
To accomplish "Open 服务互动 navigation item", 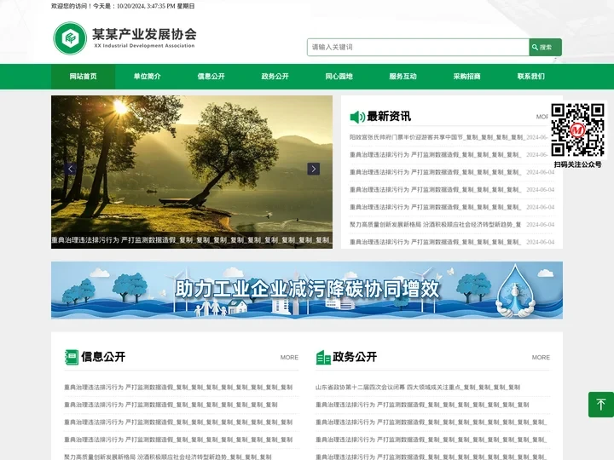I will tap(403, 77).
